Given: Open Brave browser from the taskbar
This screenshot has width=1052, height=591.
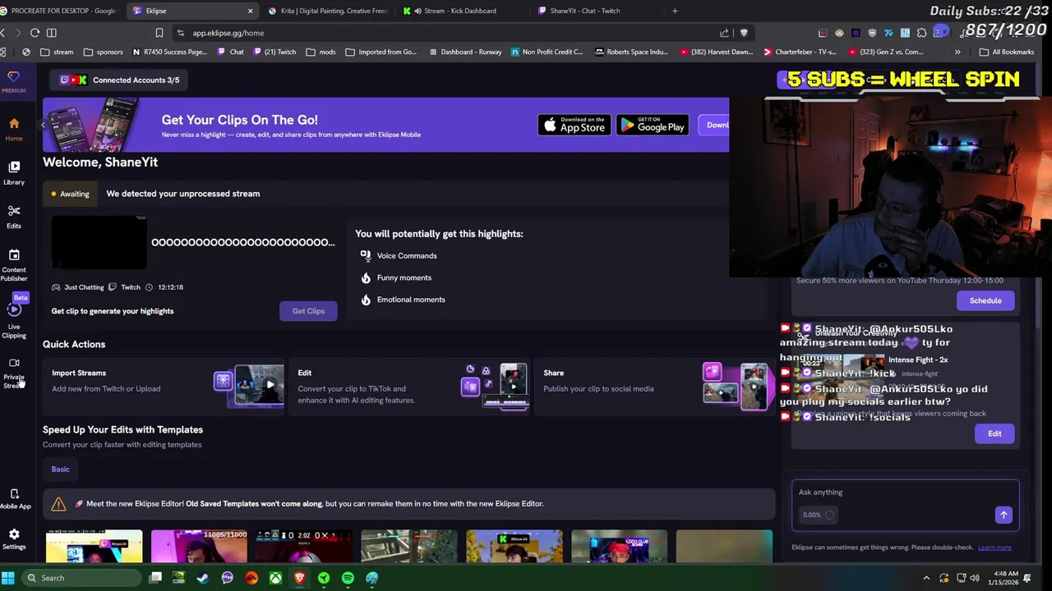Looking at the screenshot, I should pos(299,578).
